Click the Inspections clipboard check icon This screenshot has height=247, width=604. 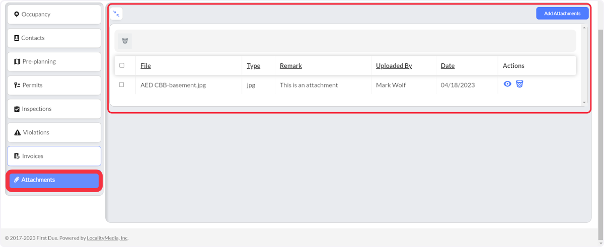click(x=17, y=109)
